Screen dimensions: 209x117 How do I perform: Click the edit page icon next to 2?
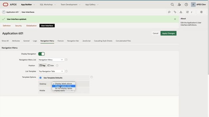[x=187, y=12]
